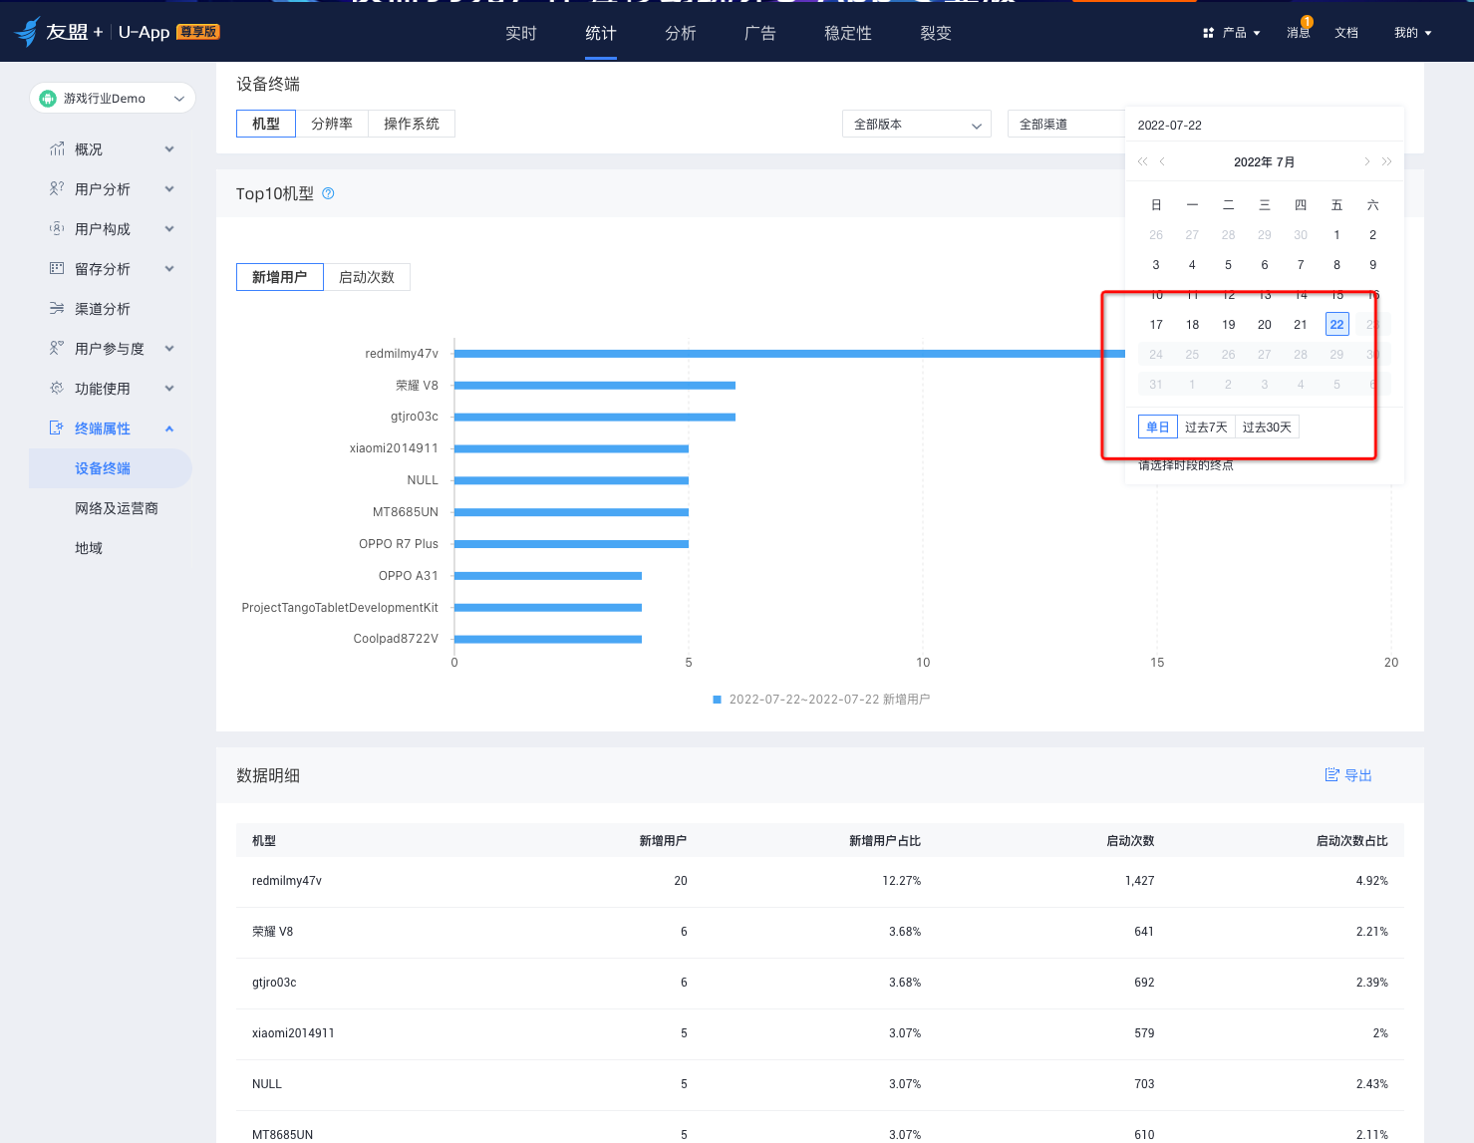
Task: Open messages with notification badge
Action: pyautogui.click(x=1299, y=32)
